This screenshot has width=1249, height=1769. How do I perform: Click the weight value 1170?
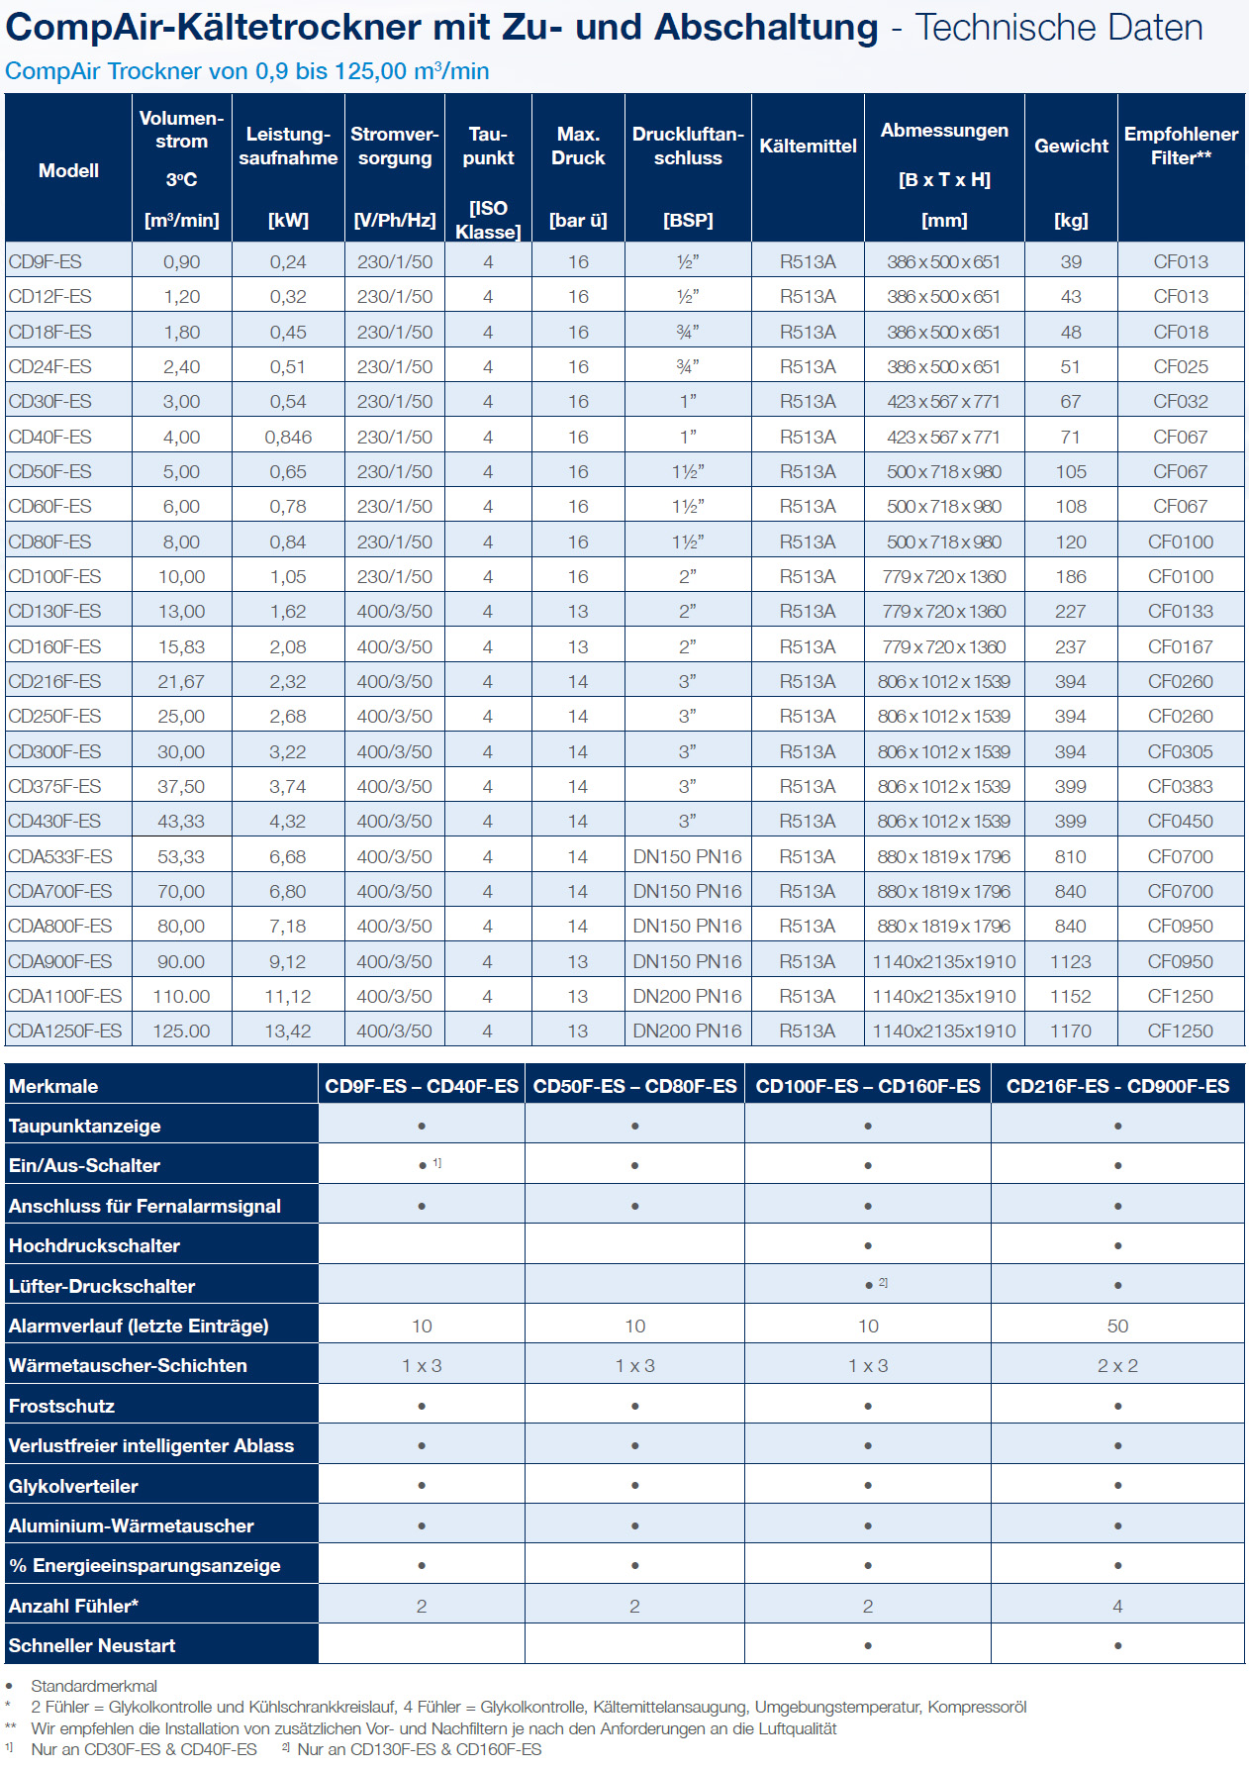(x=1071, y=1031)
